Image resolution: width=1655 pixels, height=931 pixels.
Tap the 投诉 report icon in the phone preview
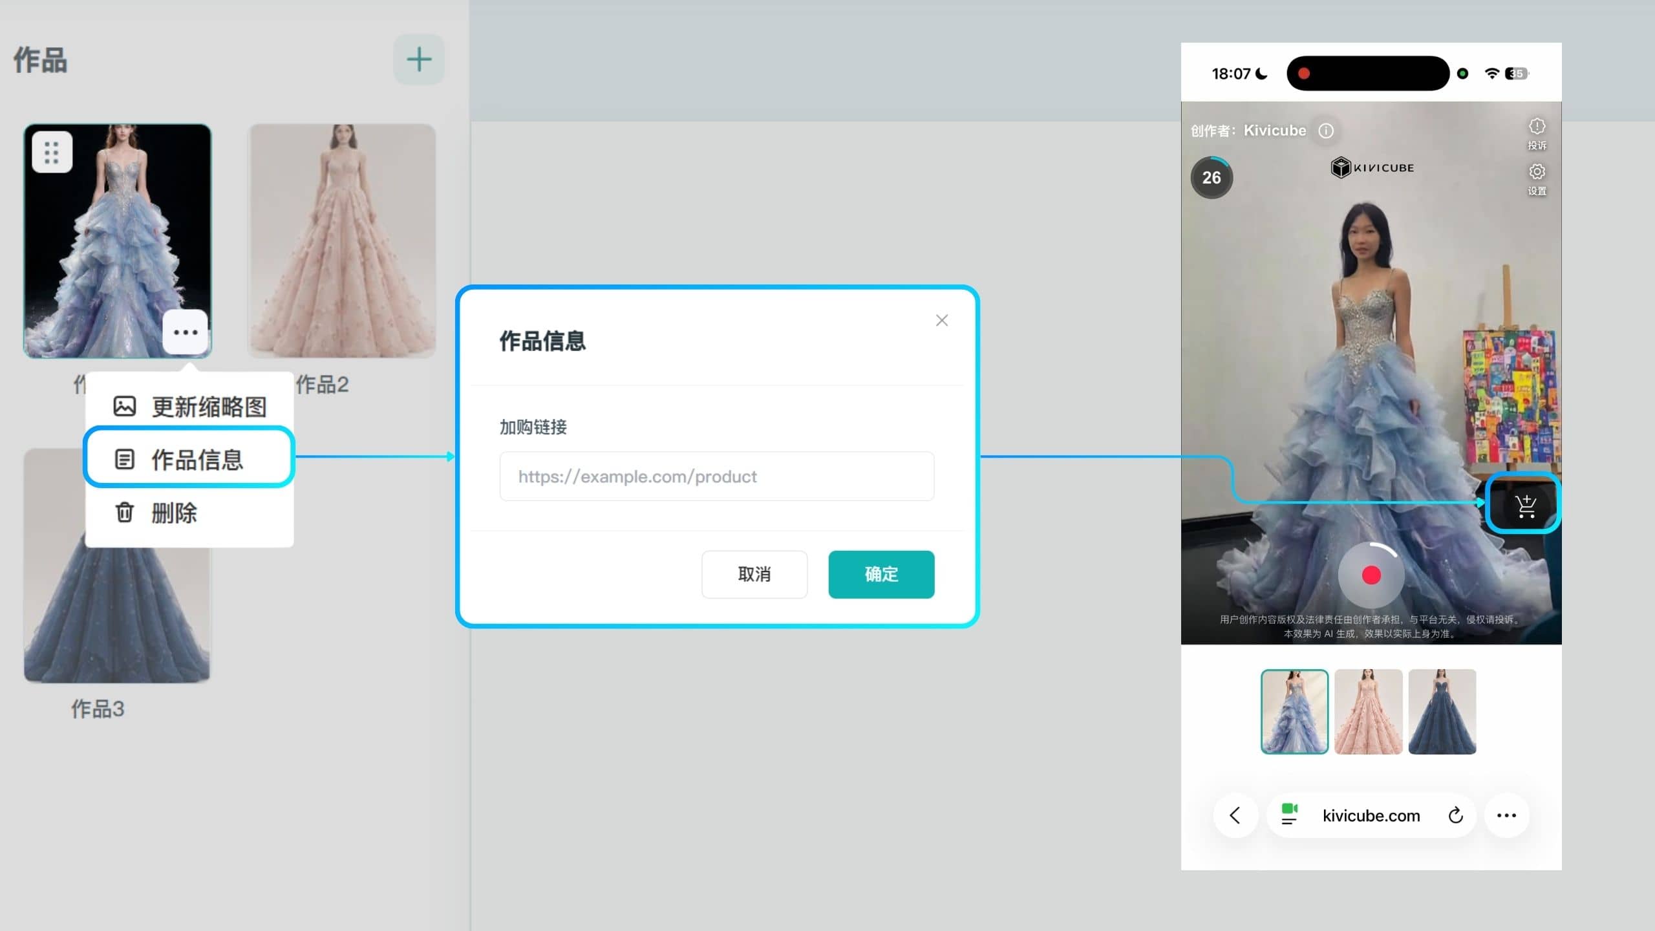[1537, 133]
